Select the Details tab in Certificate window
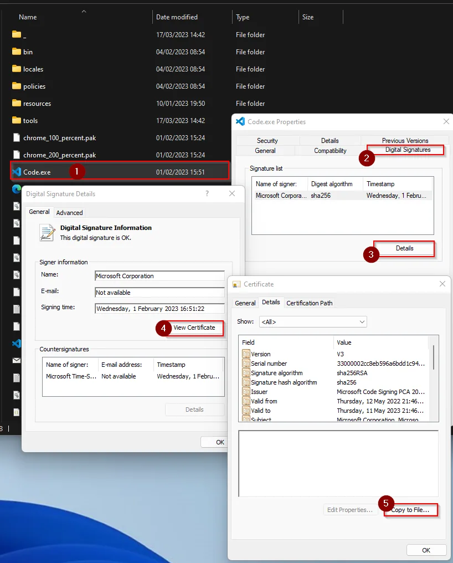 [271, 302]
